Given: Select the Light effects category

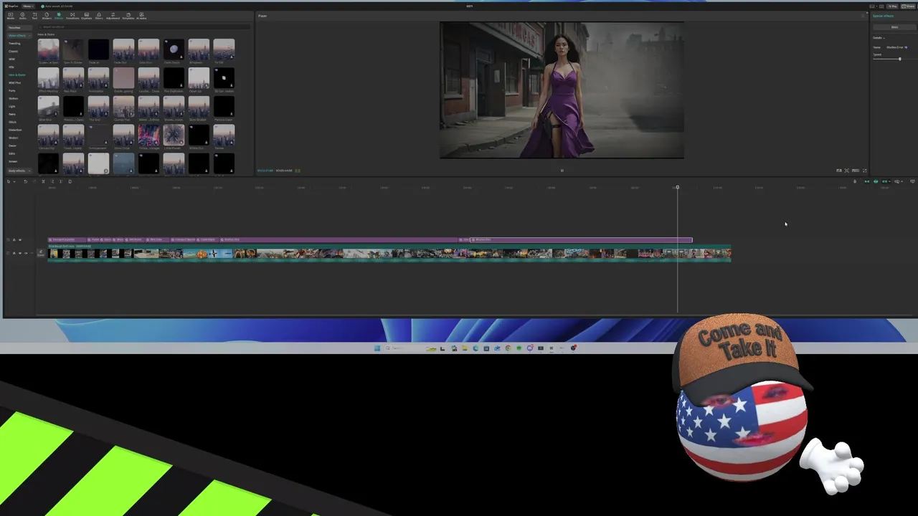Looking at the screenshot, I should [11, 106].
